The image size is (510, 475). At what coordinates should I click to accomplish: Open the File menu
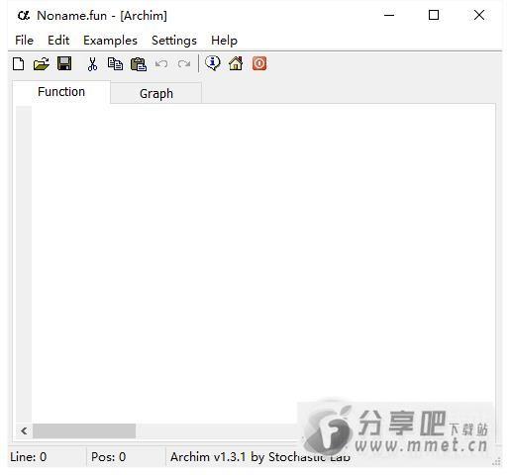coord(24,41)
